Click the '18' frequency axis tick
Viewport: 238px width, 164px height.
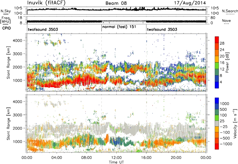point(20,18)
